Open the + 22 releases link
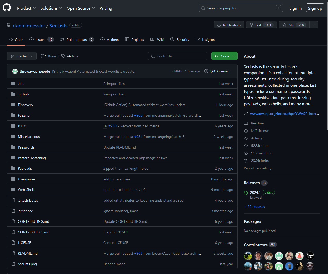Image resolution: width=328 pixels, height=274 pixels. [x=254, y=207]
